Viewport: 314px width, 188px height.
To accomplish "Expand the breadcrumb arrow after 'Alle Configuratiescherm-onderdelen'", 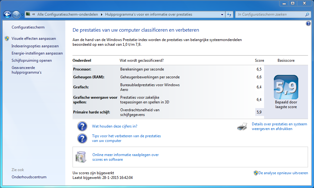I will point(101,14).
